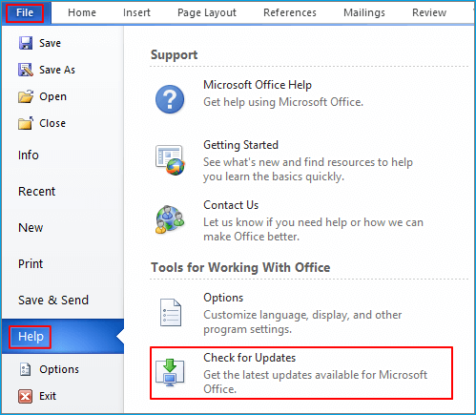Click the red Exit X icon

(26, 396)
